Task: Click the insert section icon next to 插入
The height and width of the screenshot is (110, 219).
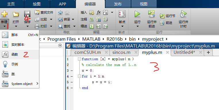Action: (92, 12)
